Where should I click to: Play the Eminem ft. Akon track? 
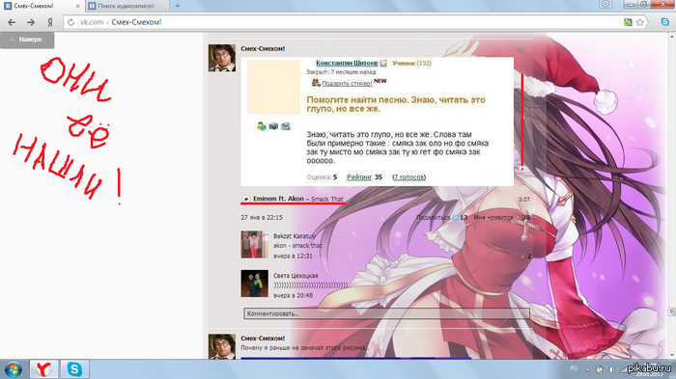tap(245, 199)
